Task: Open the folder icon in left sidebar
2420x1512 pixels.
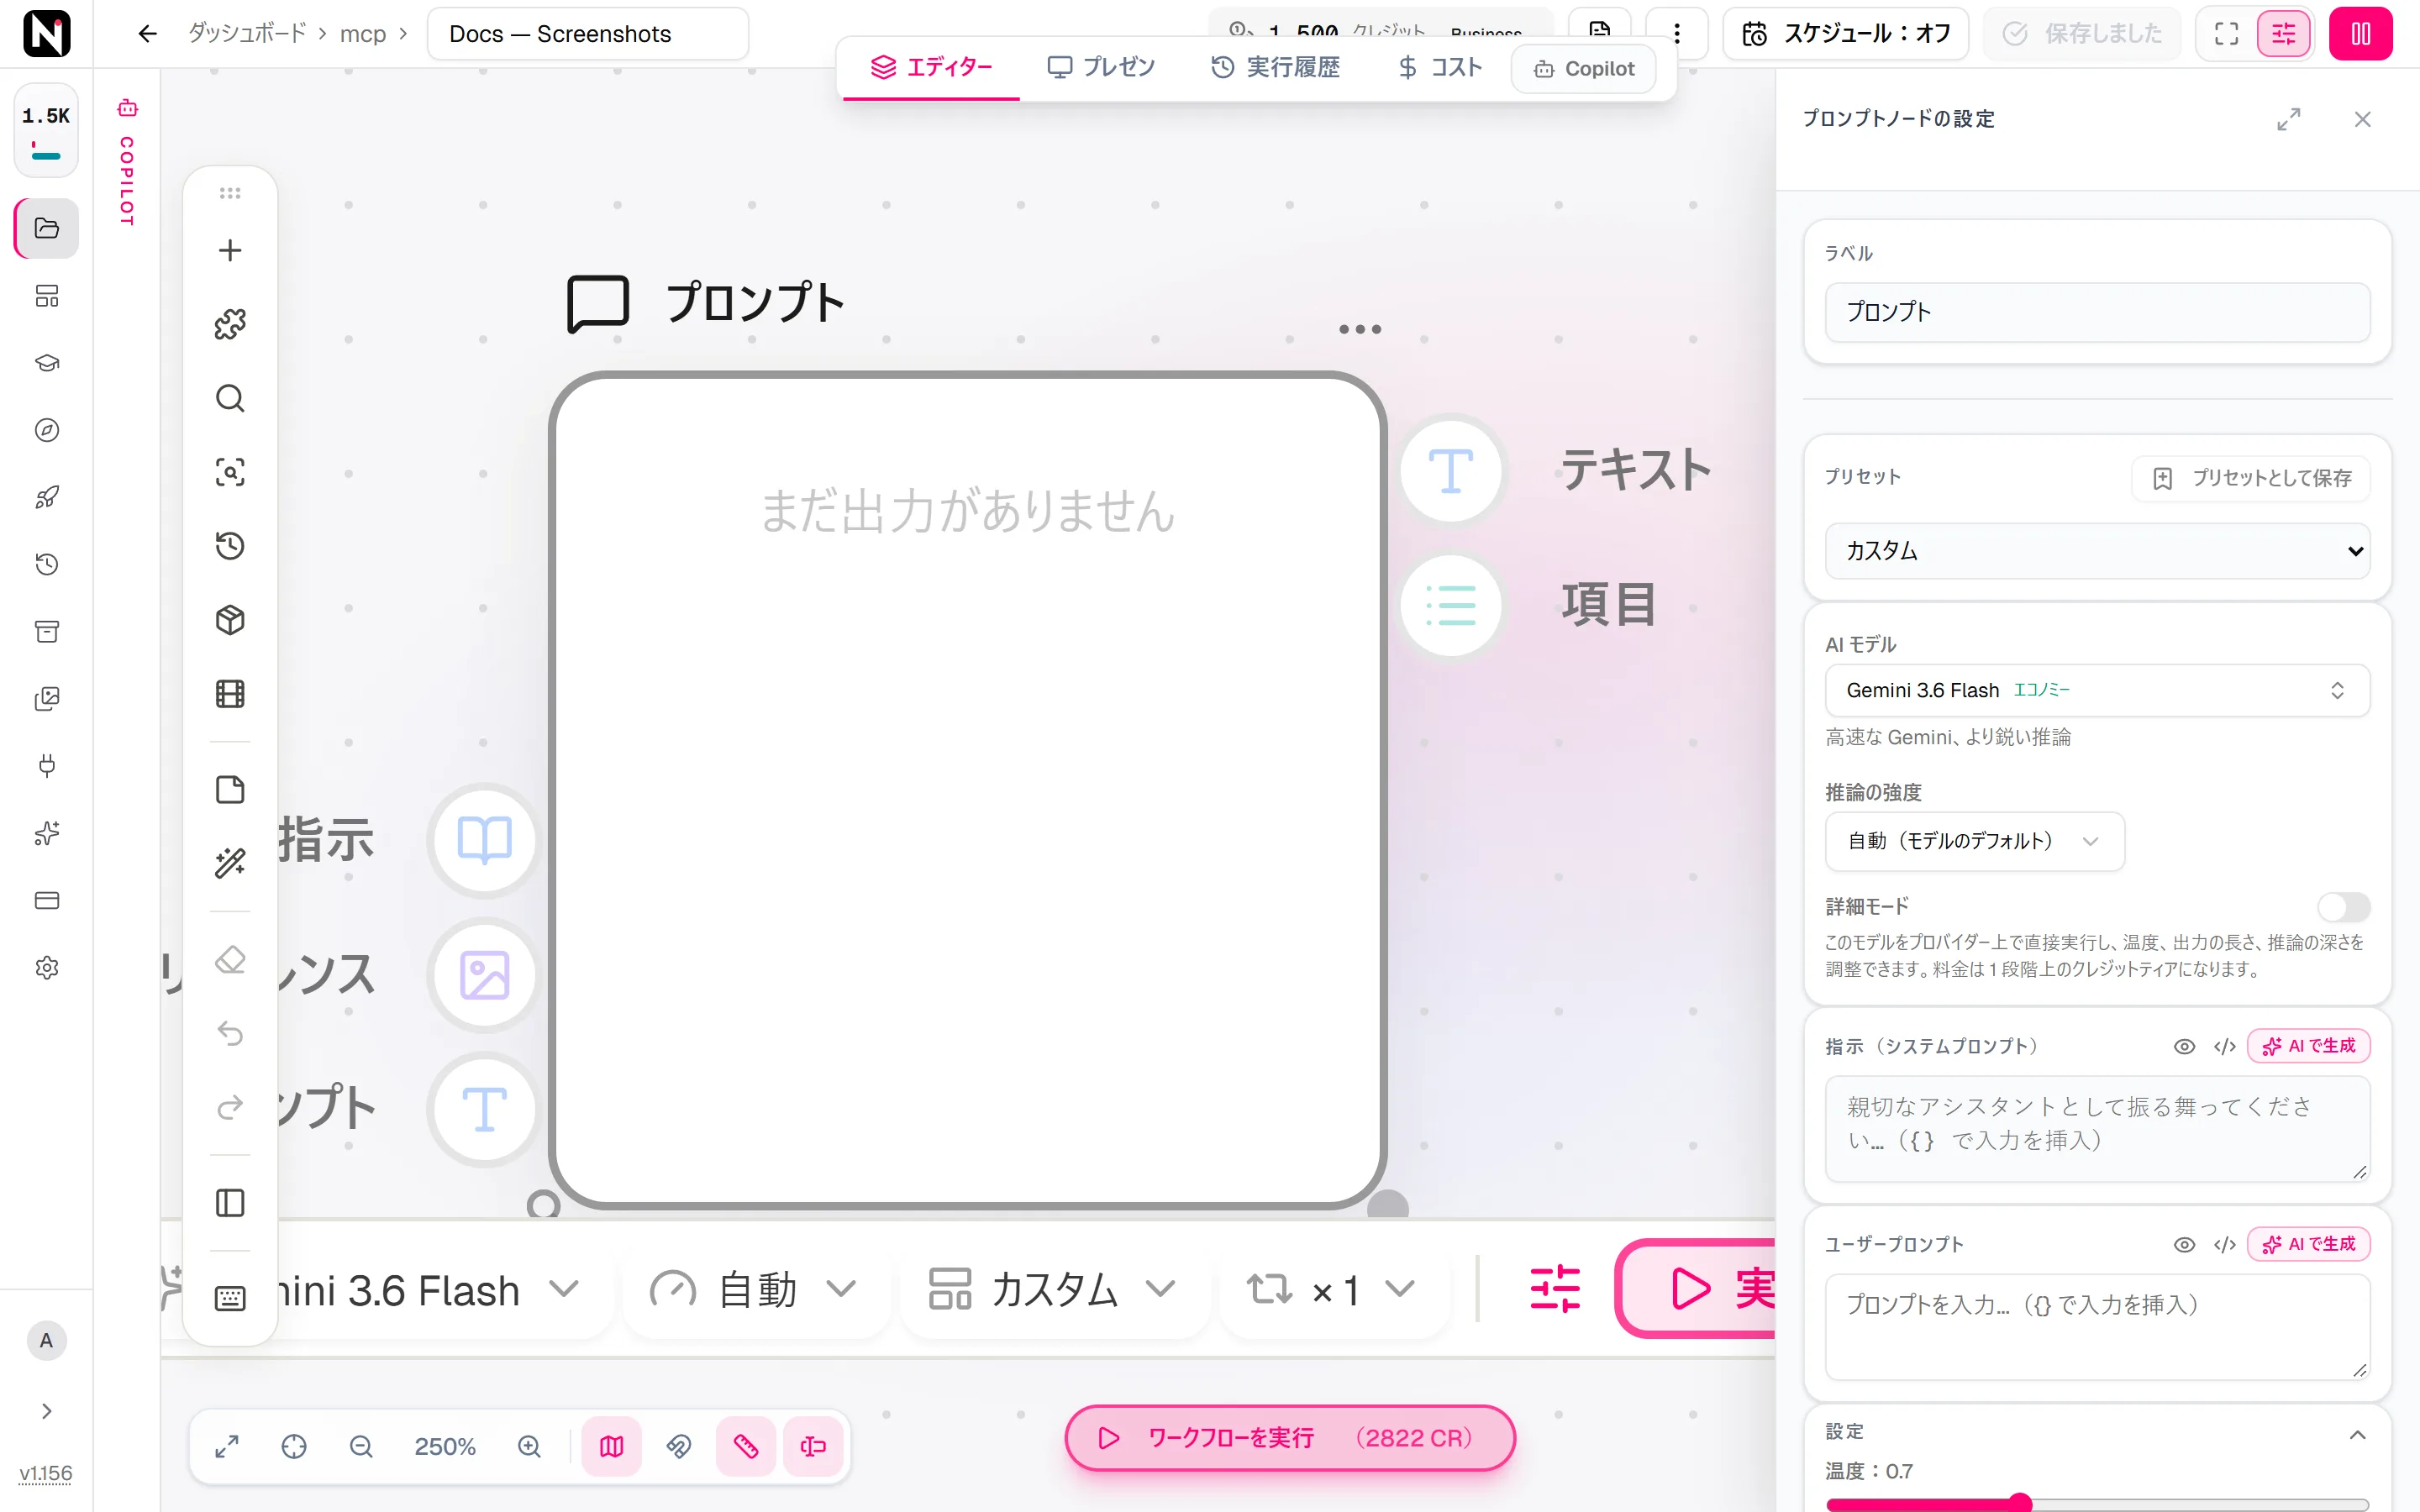Action: pos(47,228)
